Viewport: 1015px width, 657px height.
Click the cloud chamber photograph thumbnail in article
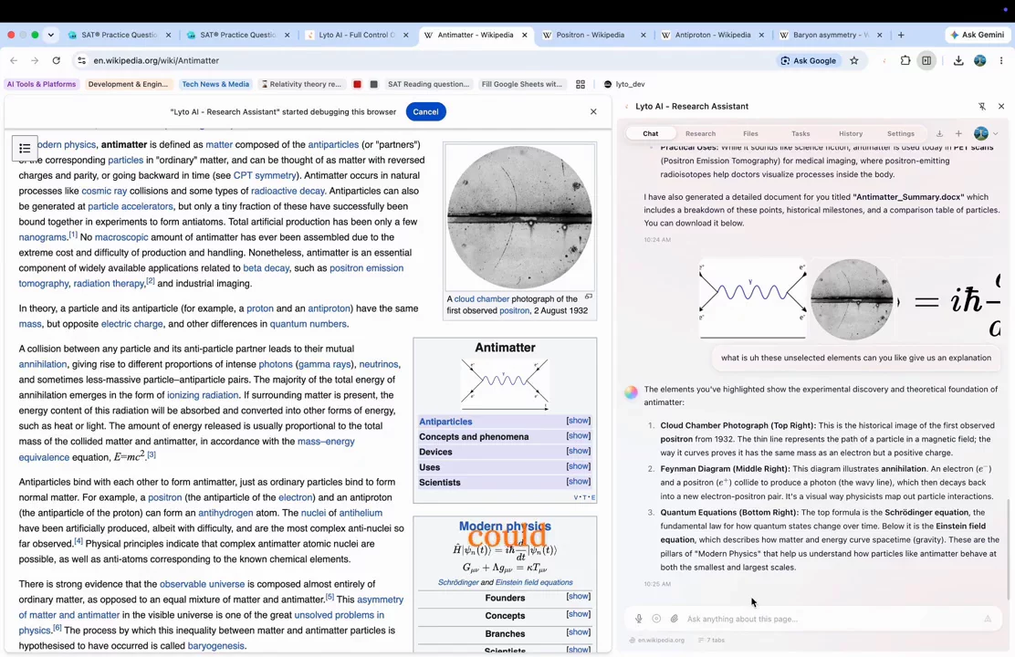point(519,217)
